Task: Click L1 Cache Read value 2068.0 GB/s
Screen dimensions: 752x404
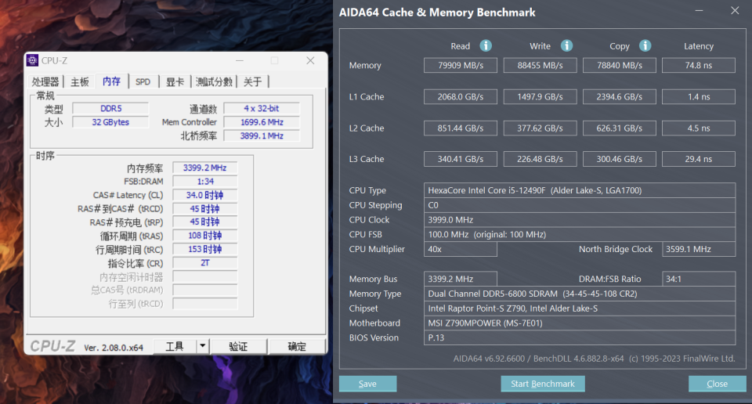Action: 461,96
